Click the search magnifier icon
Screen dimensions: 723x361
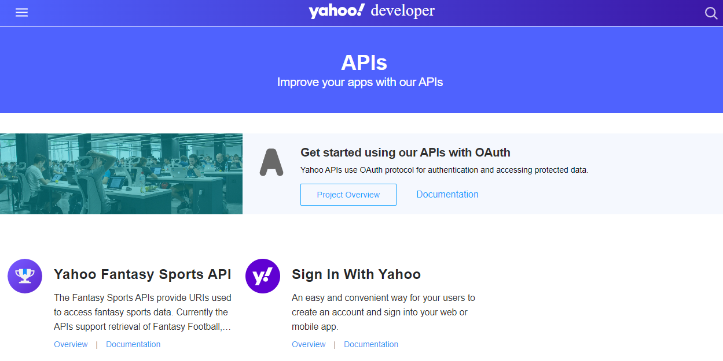point(711,13)
